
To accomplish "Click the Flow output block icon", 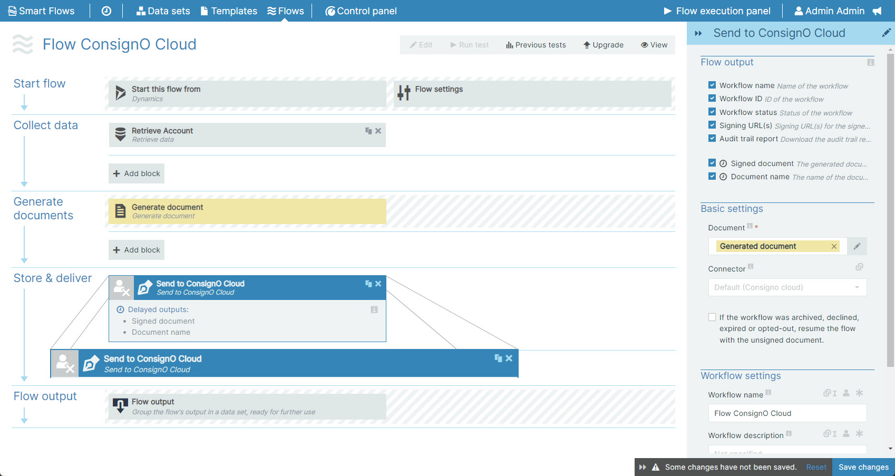I will 120,405.
